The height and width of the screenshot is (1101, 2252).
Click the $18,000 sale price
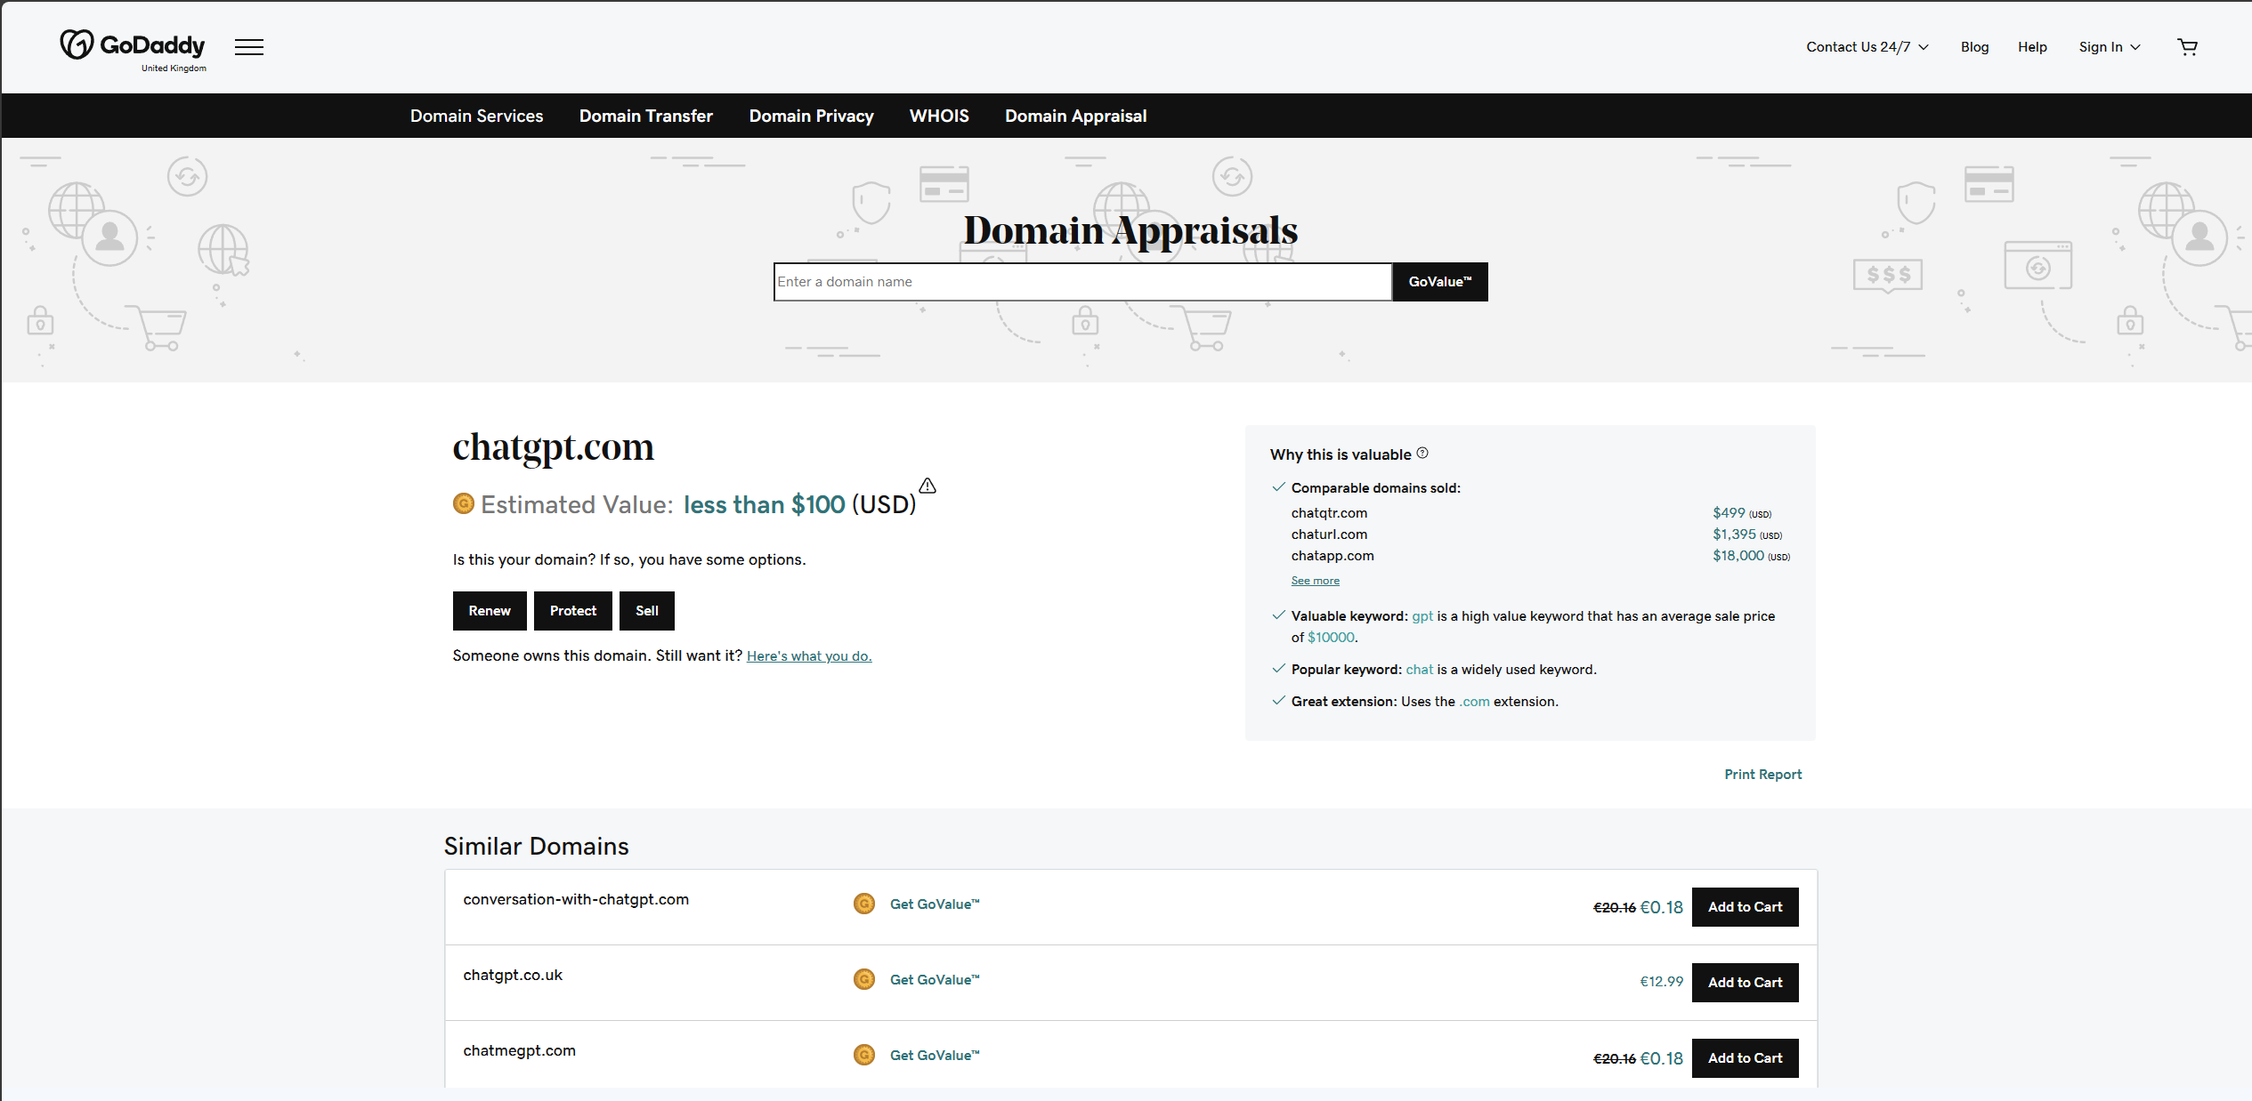pos(1738,556)
